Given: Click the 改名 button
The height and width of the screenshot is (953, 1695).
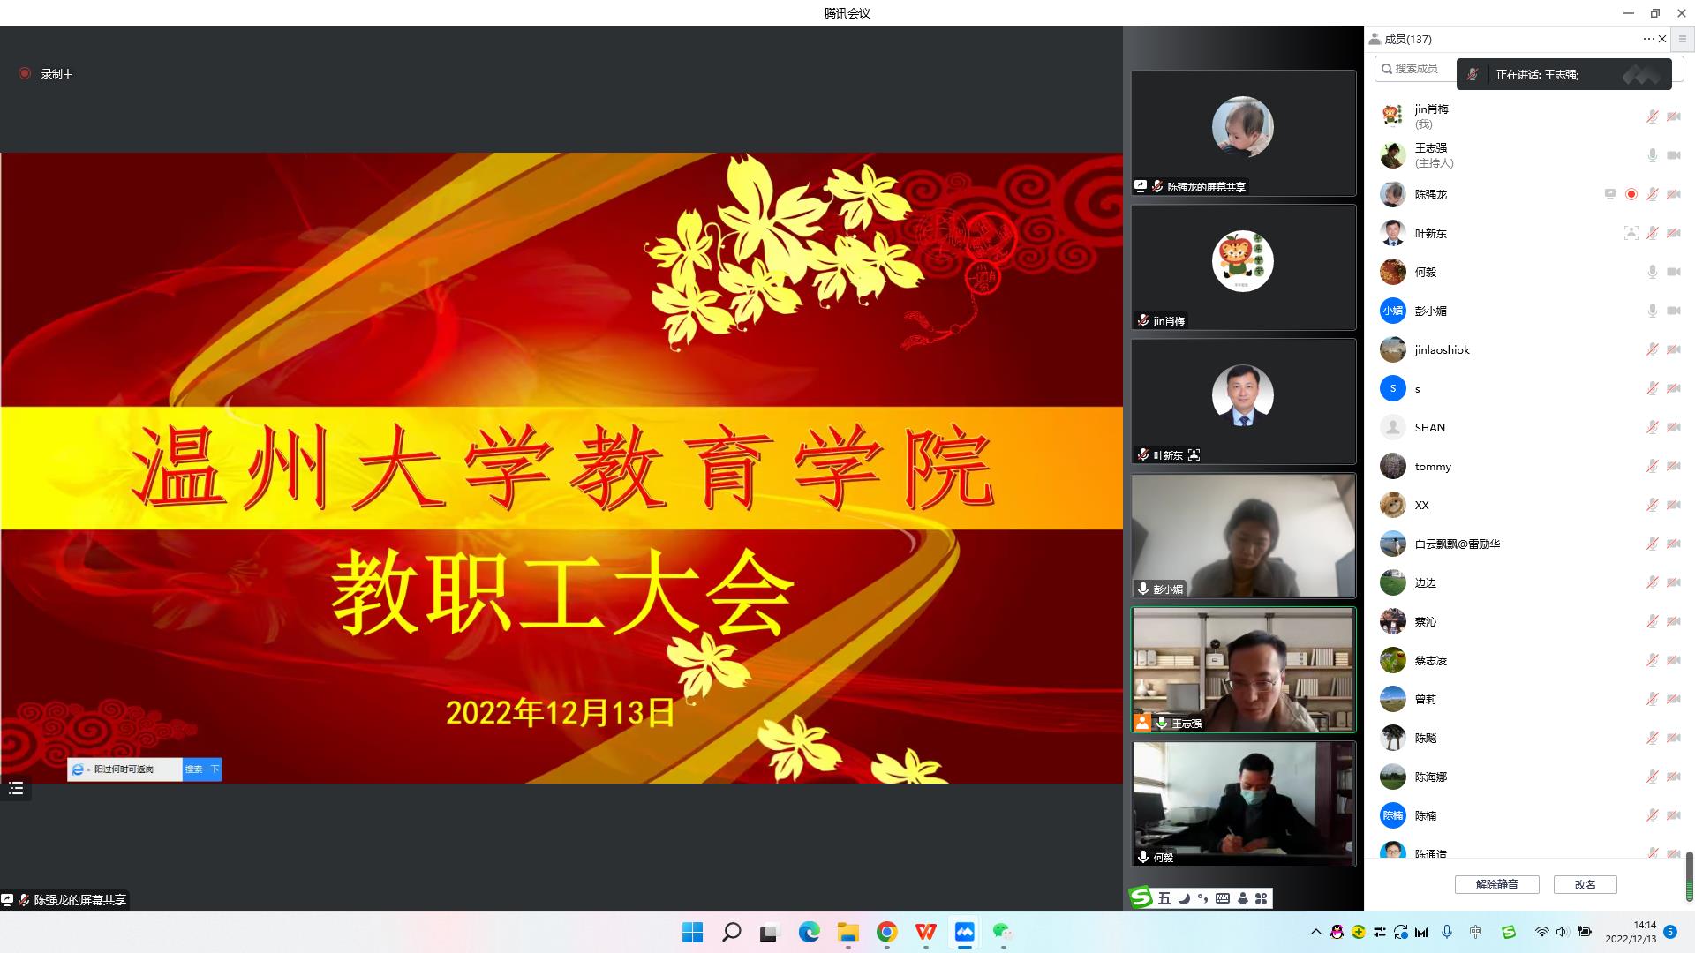Looking at the screenshot, I should pos(1585,884).
